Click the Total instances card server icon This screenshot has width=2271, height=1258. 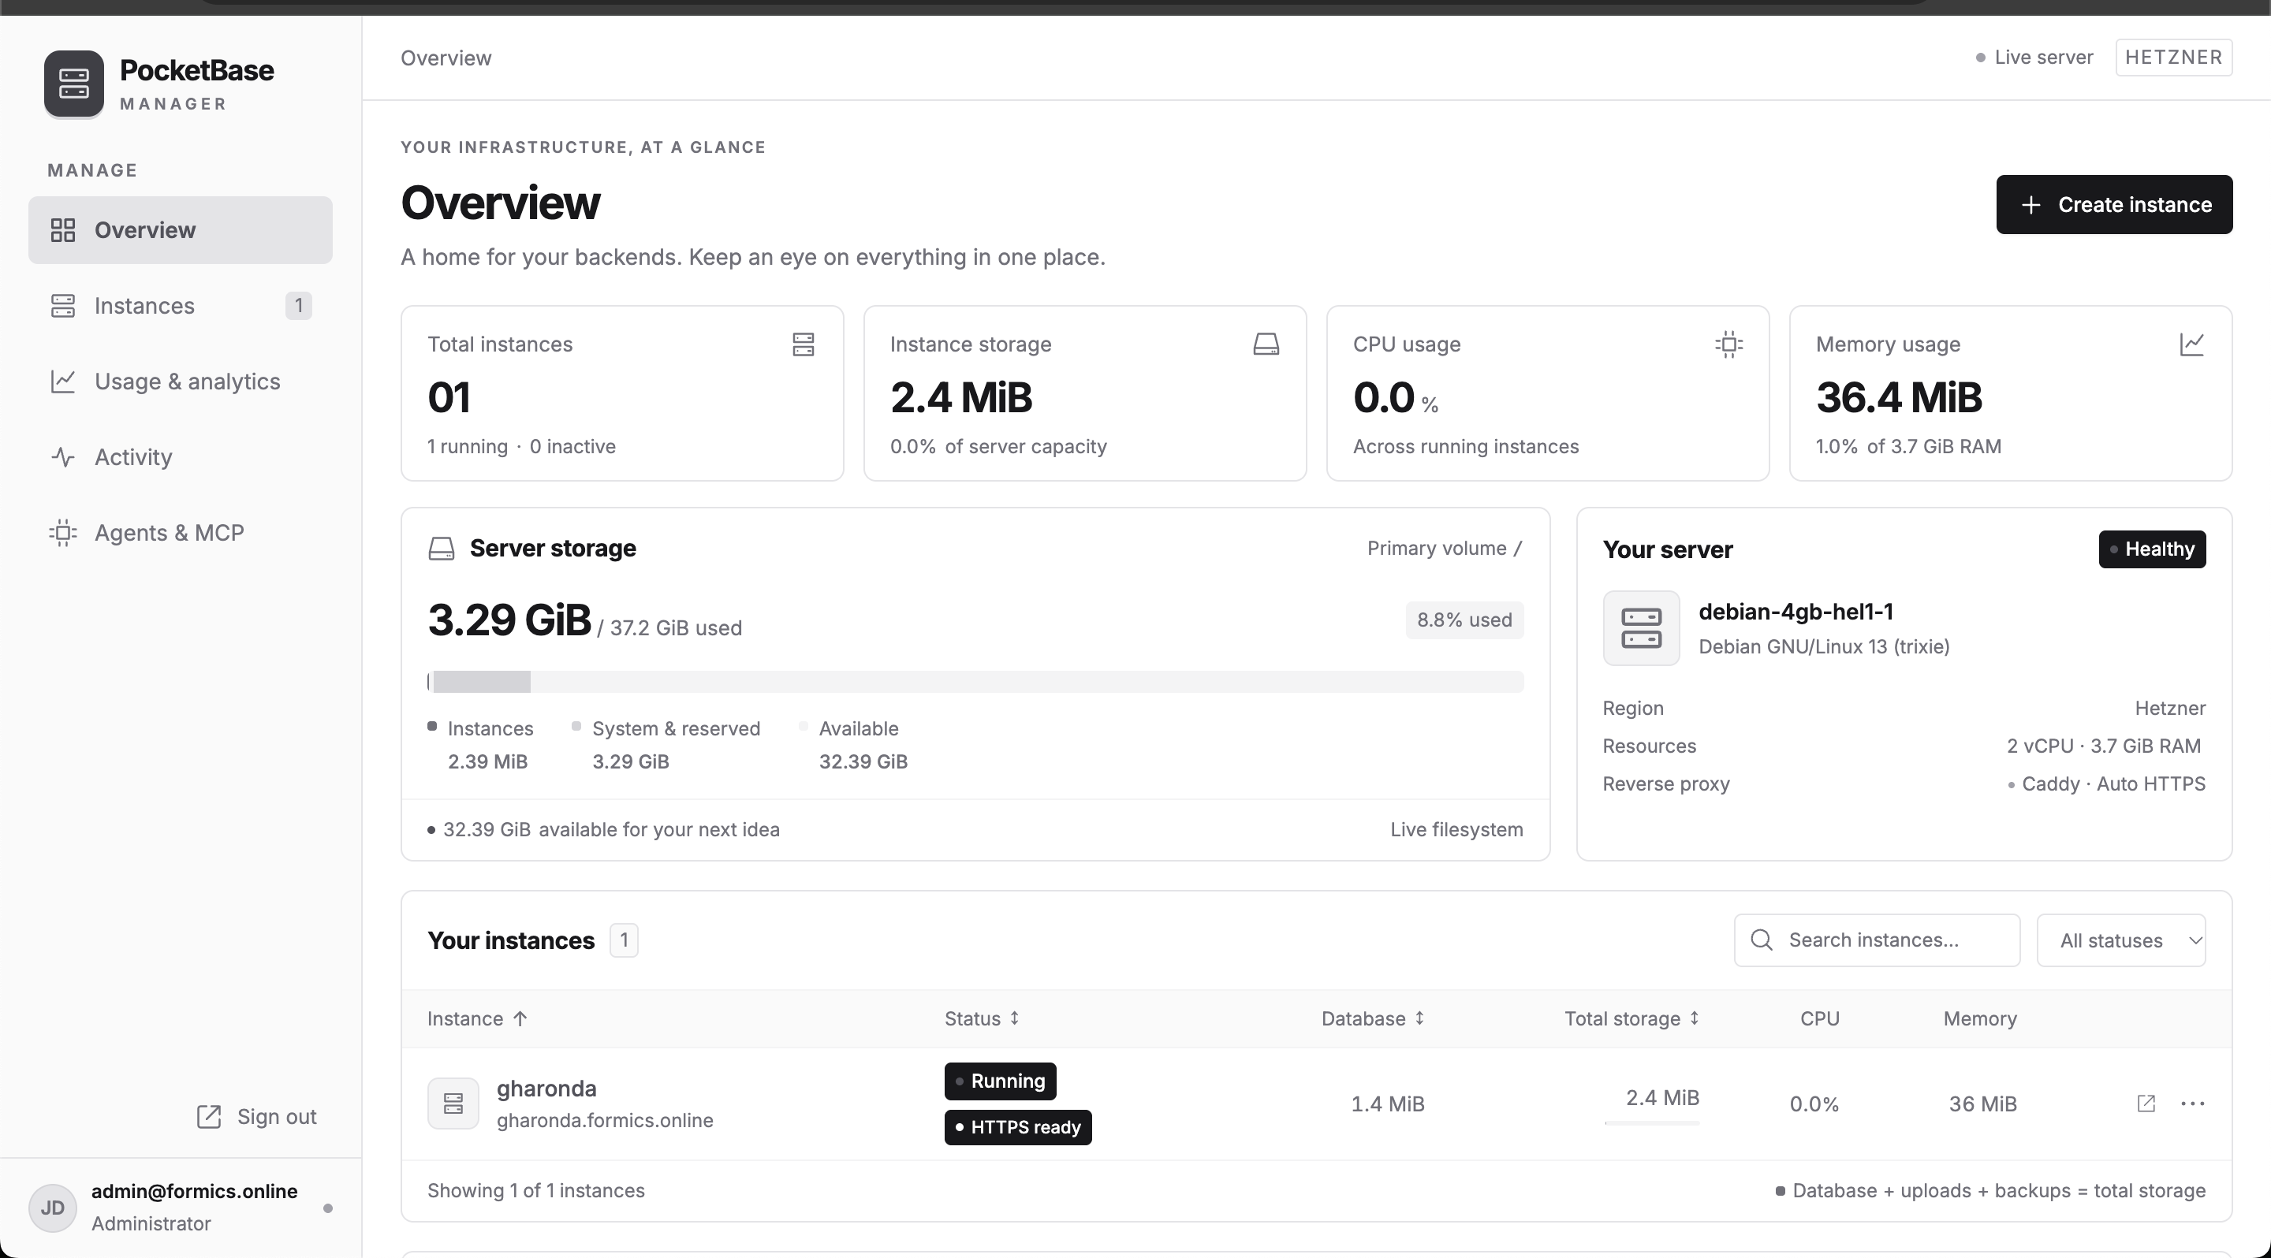click(x=804, y=344)
